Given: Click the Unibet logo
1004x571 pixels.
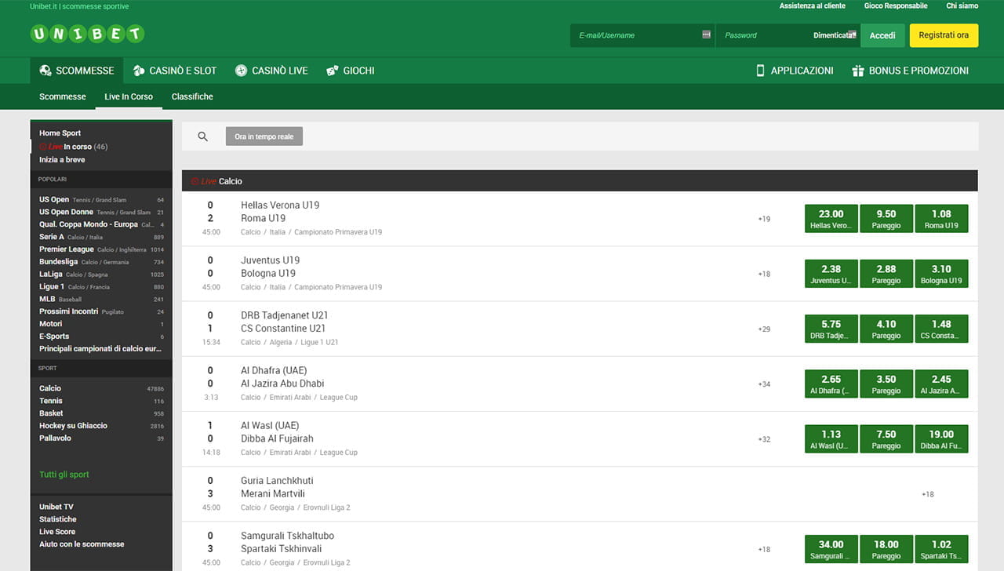Looking at the screenshot, I should [x=87, y=34].
